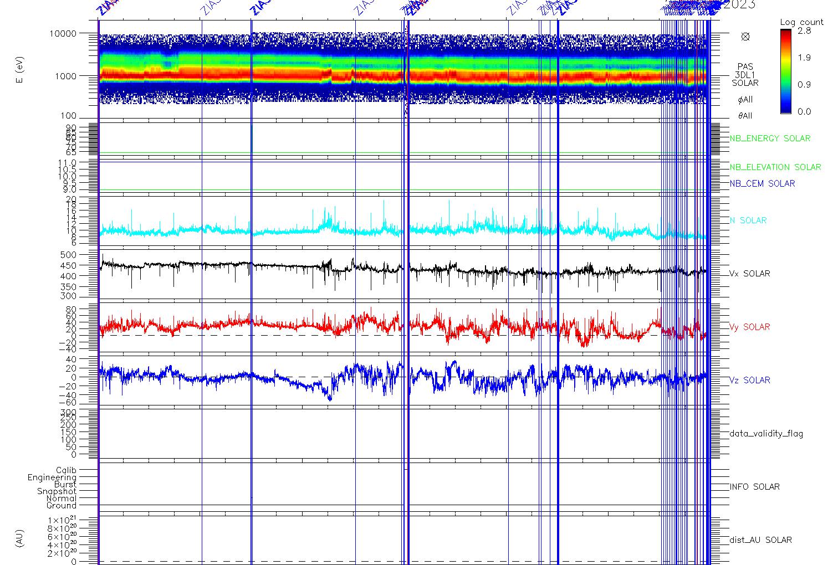Click the 9.0 tick on NB_ELEVATION axis
The width and height of the screenshot is (838, 565).
[70, 189]
